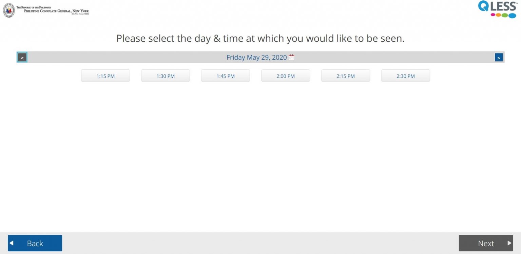
Task: Select the 1:15 PM time slot
Action: 105,76
